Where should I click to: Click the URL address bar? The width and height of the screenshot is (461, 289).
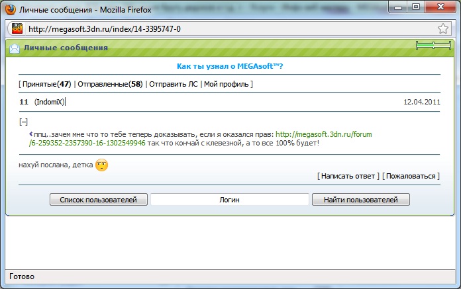pyautogui.click(x=229, y=28)
